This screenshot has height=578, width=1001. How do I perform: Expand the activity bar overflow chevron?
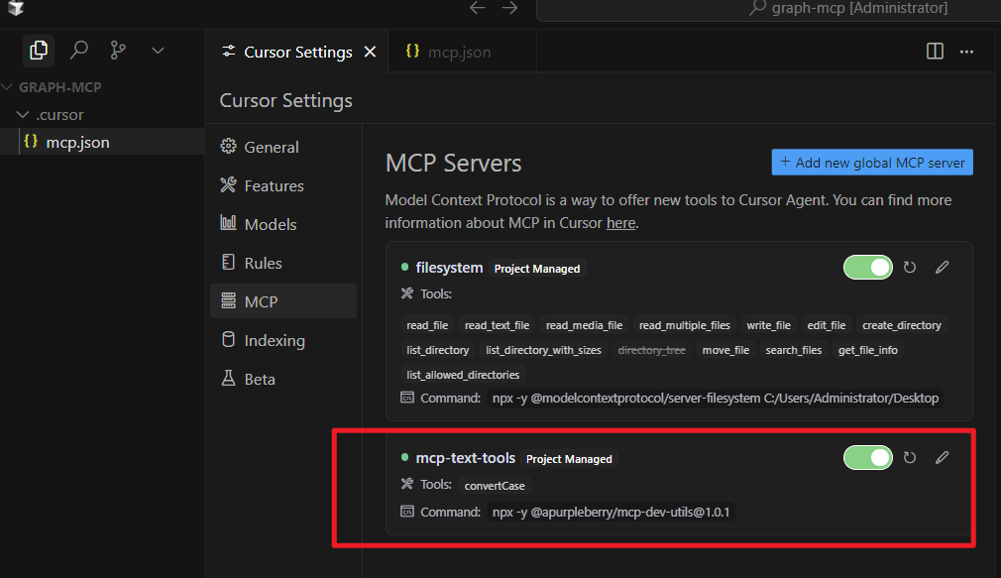[x=158, y=51]
